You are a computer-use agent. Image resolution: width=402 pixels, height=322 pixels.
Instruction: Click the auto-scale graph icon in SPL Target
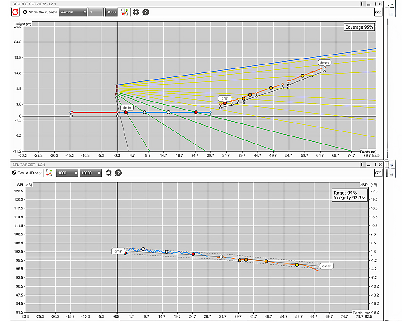point(49,173)
